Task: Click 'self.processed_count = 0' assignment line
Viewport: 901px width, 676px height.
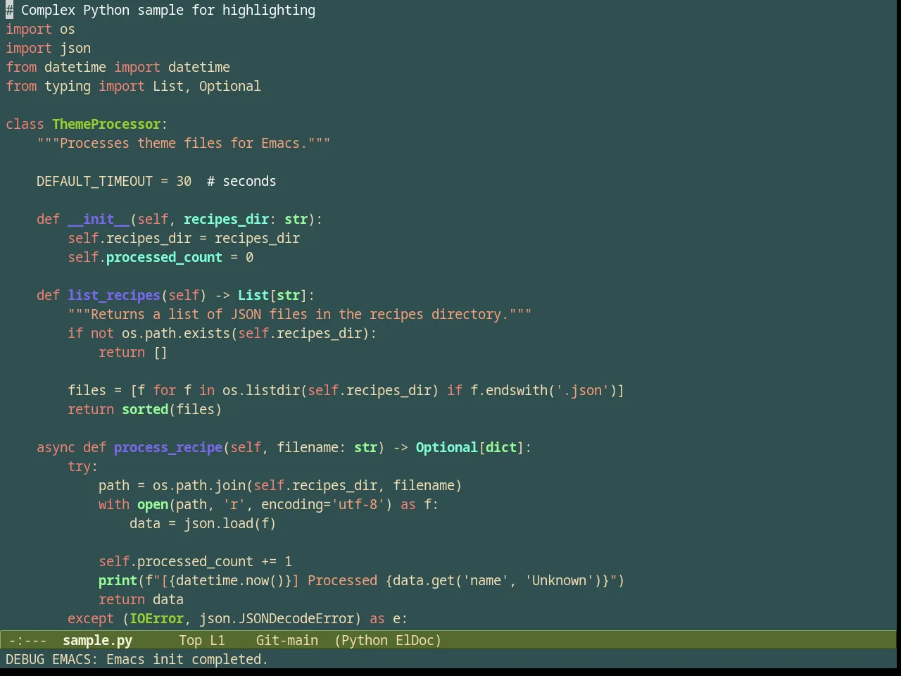Action: tap(160, 257)
